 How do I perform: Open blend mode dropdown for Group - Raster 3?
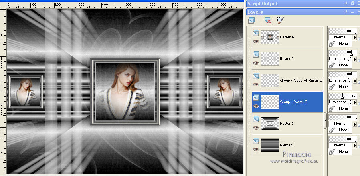(355, 102)
